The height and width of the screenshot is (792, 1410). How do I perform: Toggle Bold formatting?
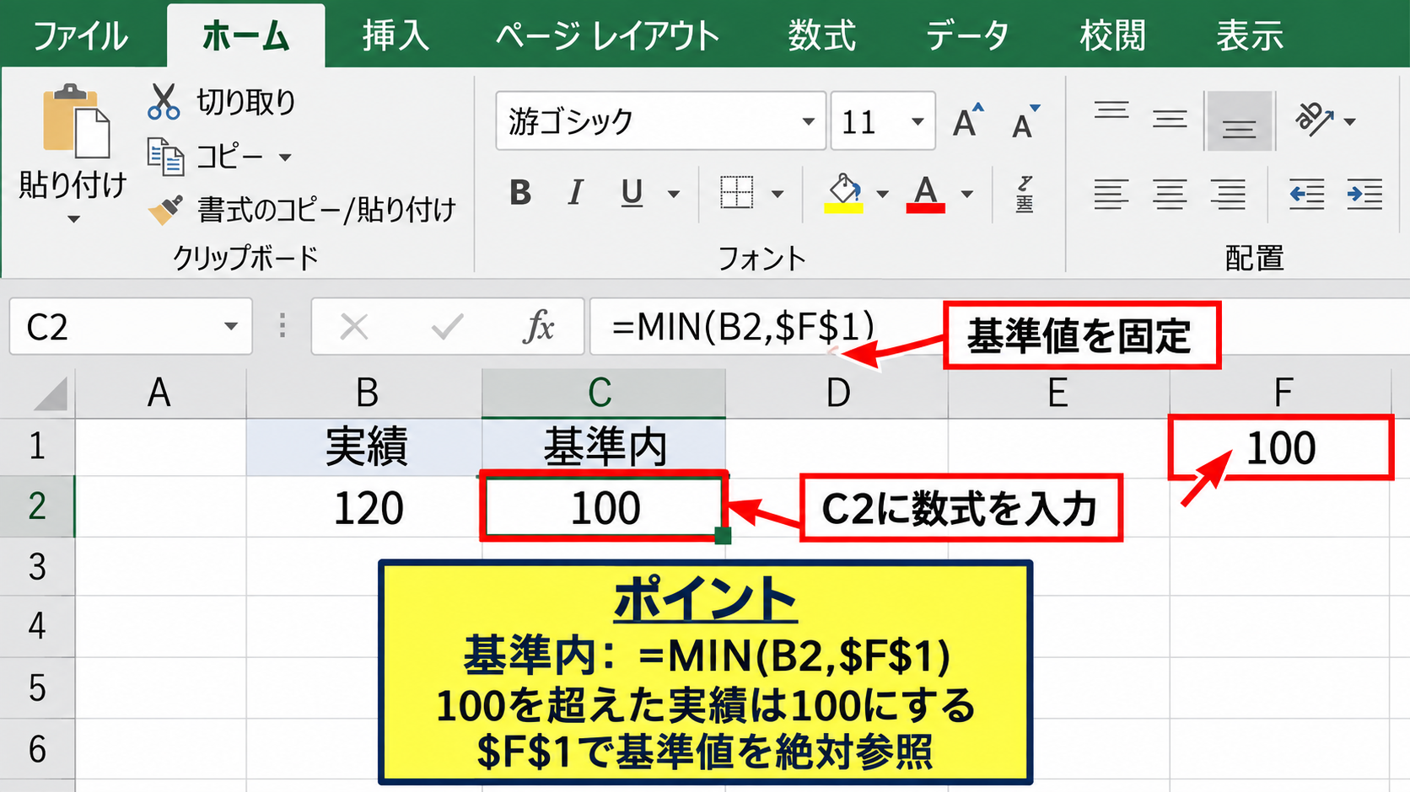[x=520, y=193]
